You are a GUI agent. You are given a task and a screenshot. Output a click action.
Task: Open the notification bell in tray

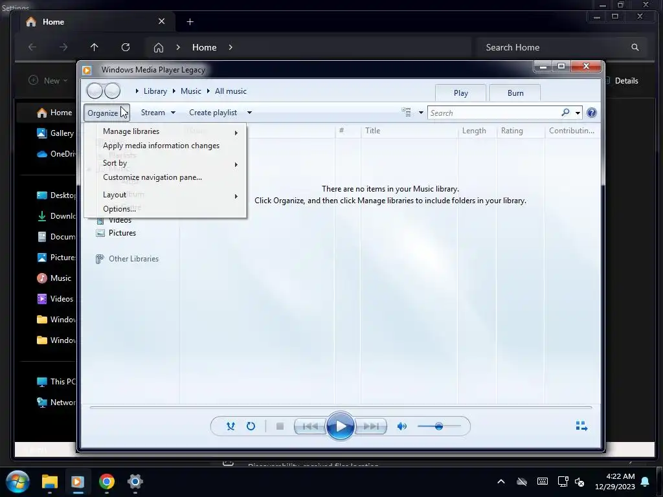(646, 481)
